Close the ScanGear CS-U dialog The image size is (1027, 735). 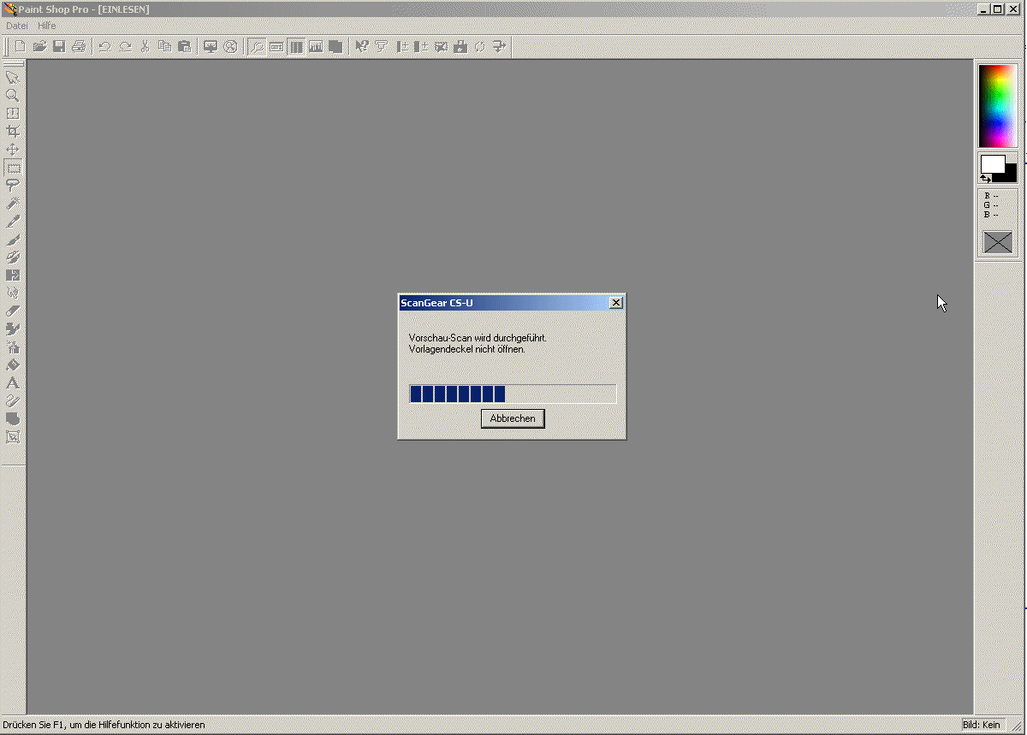pyautogui.click(x=616, y=303)
